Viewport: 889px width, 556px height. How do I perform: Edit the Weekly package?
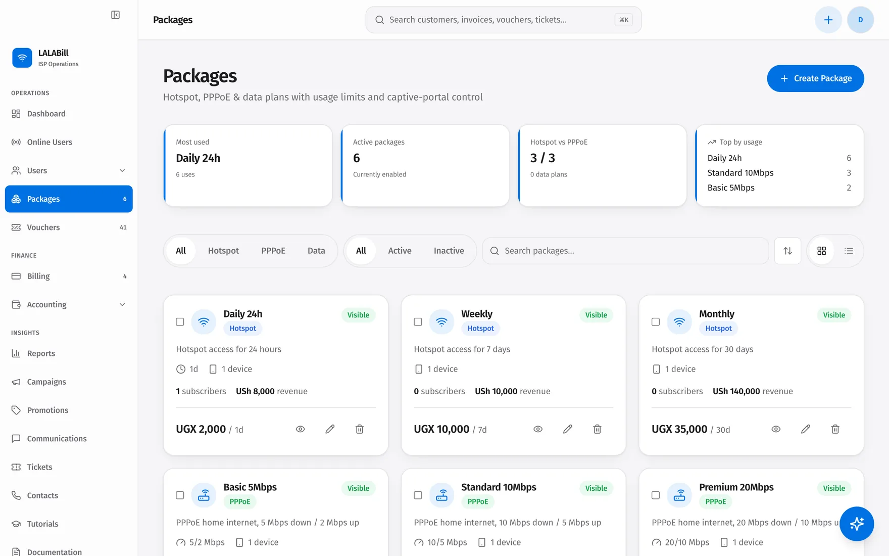(568, 429)
